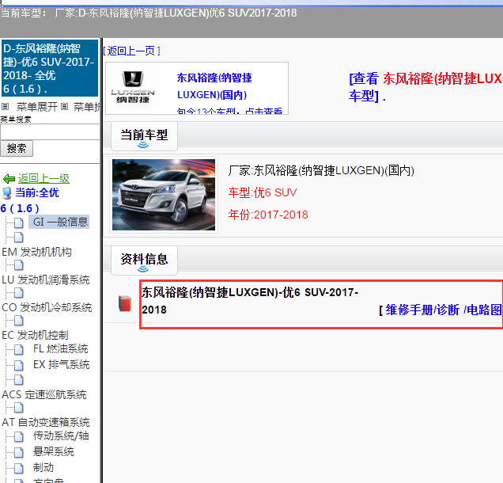Select 制动 in the tree

pos(43,467)
